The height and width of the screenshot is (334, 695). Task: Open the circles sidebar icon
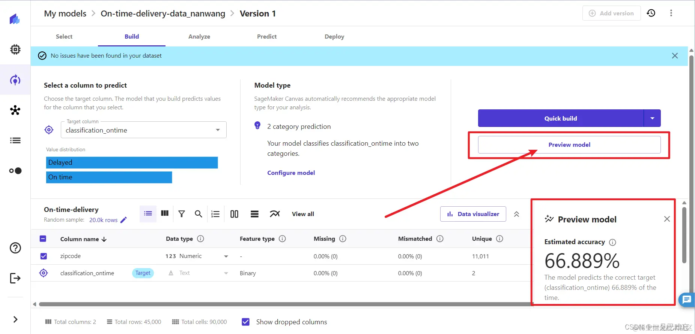[x=15, y=171]
